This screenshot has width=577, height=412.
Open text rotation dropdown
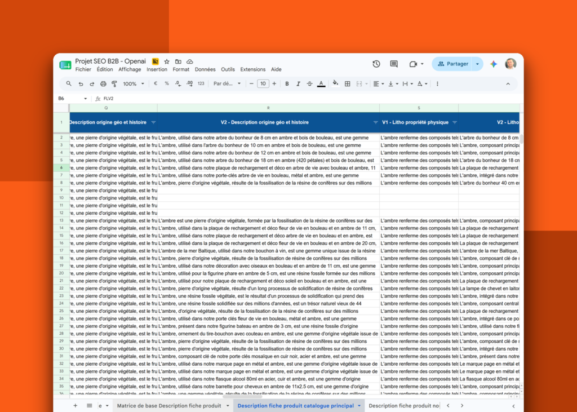[x=423, y=83]
